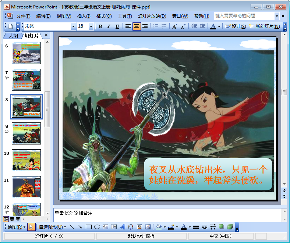This screenshot has height=243, width=290.
Task: Start slide show from current slide
Action: pos(18,219)
